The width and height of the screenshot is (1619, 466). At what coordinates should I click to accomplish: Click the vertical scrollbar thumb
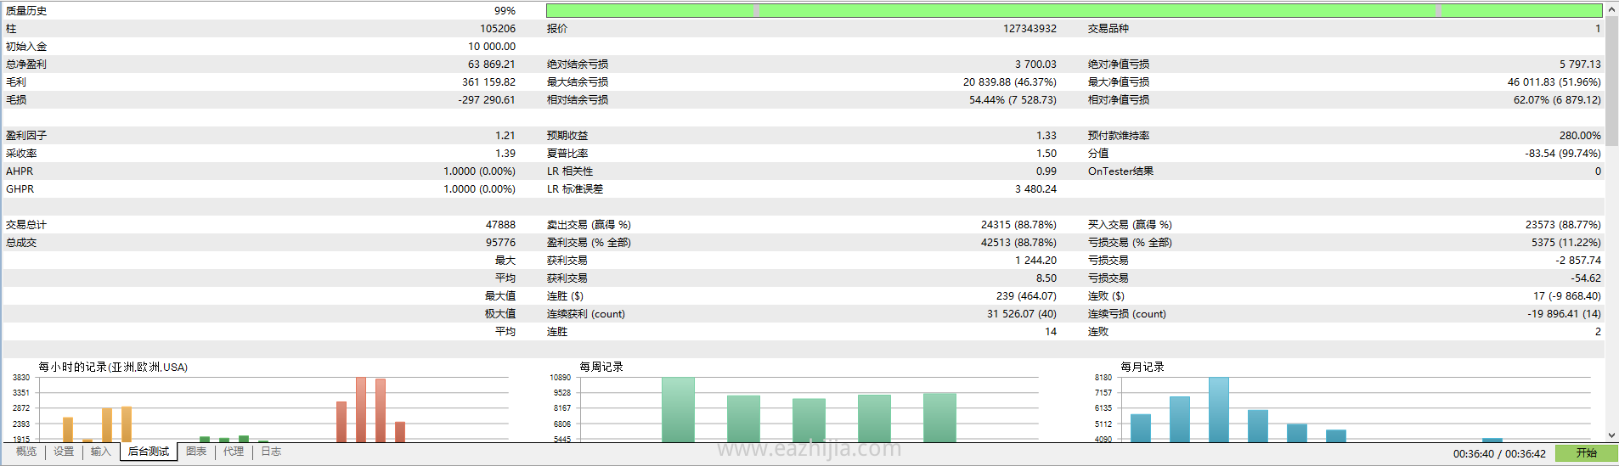coord(1611,81)
